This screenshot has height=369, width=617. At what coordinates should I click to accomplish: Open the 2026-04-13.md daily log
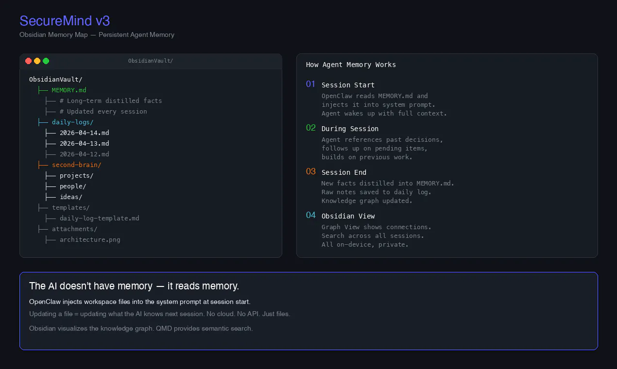[x=85, y=143]
